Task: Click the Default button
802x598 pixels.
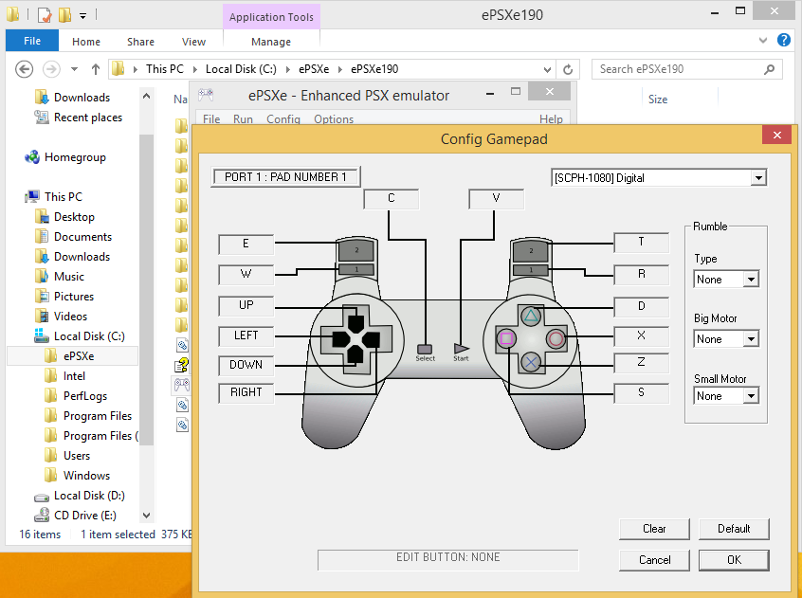Action: pyautogui.click(x=734, y=529)
